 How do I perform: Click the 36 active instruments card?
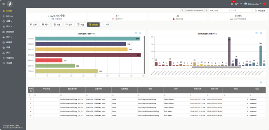178,17
